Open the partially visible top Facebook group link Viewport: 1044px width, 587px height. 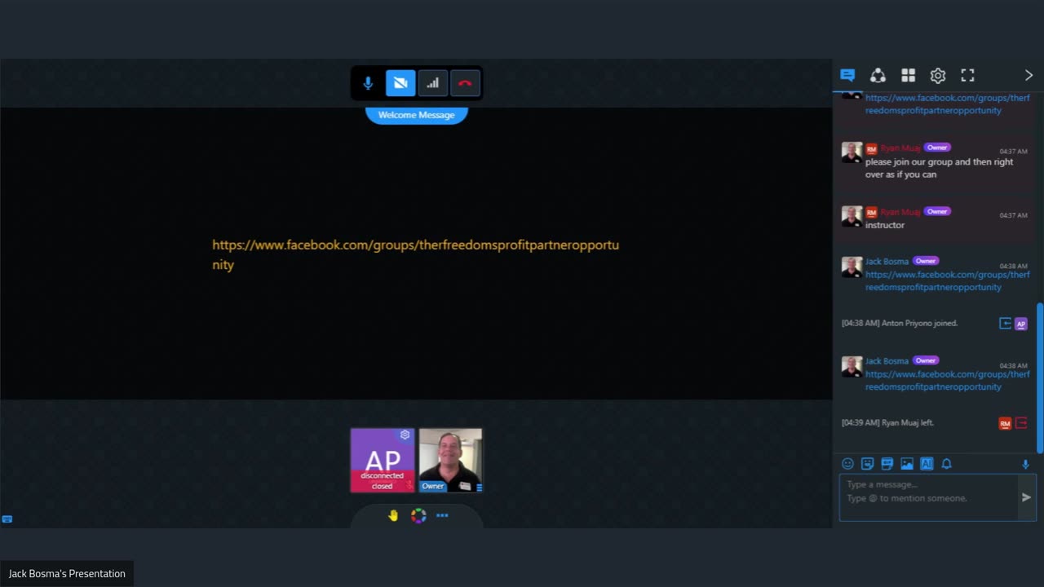pos(948,104)
